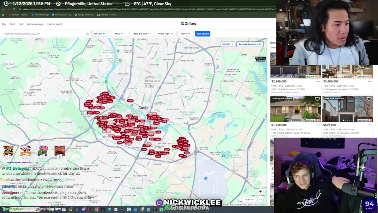Screen dimensions: 378x213
Task: Expand the For Sale filter dropdown
Action: 99,34
